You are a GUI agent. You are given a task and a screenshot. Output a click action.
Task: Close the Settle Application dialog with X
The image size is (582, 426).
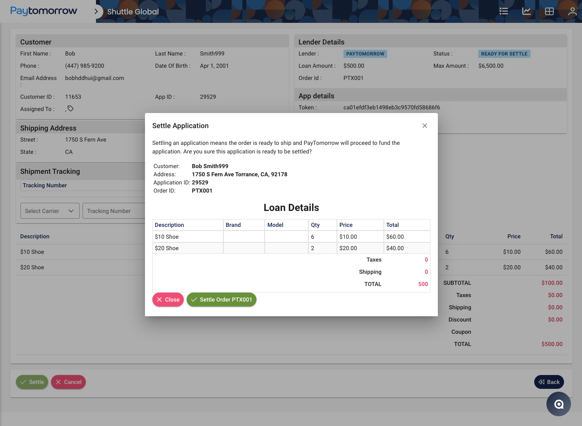pos(425,126)
